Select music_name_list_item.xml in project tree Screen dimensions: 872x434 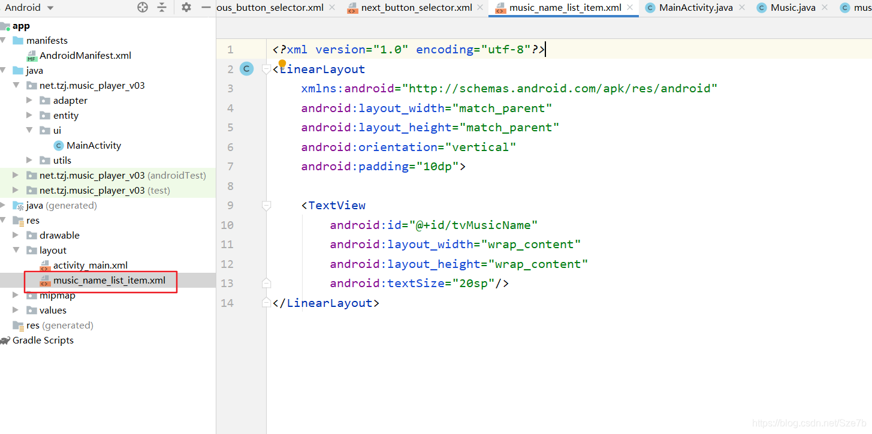pos(109,280)
